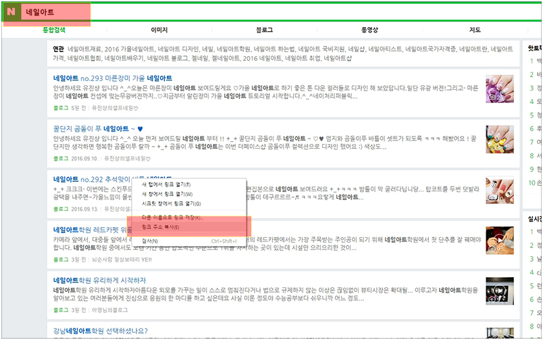Open result 네일아트 no.292 추석맞이
Image resolution: width=543 pixels, height=342 pixels.
pyautogui.click(x=92, y=180)
